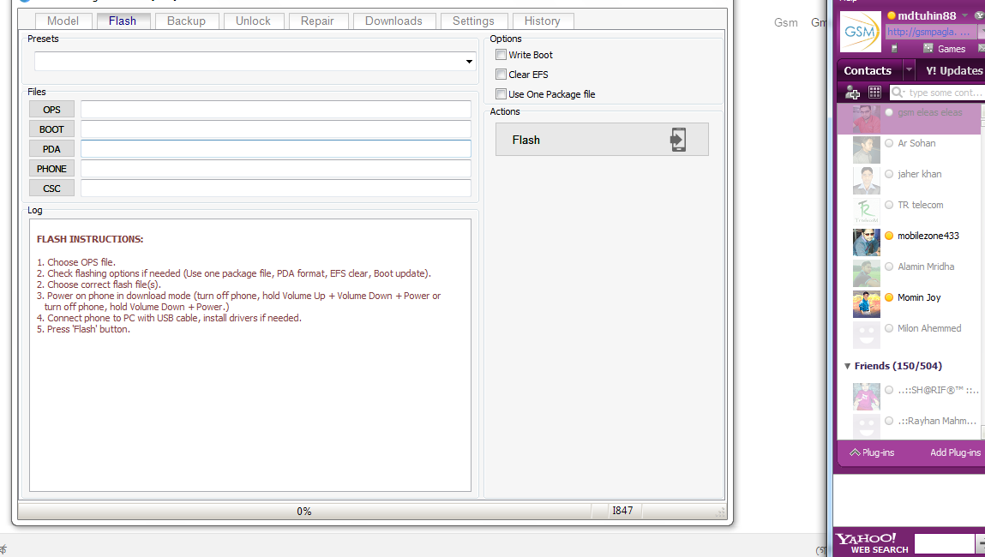Click online status dot next to mobilezone433
This screenshot has width=985, height=557.
click(889, 236)
